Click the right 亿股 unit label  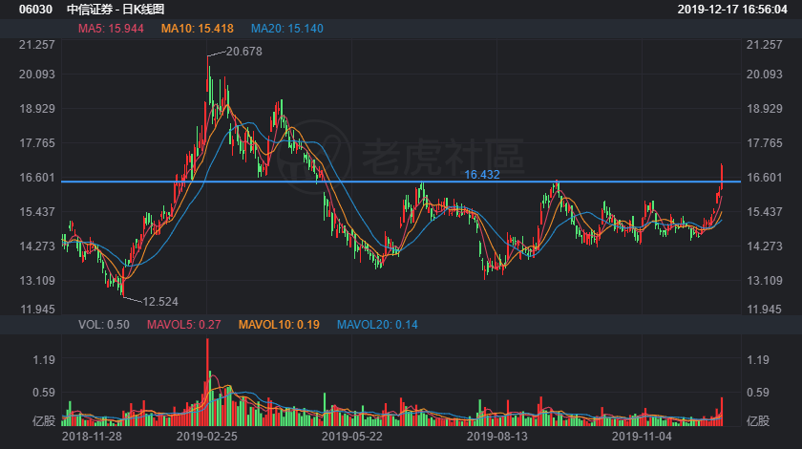tap(757, 421)
